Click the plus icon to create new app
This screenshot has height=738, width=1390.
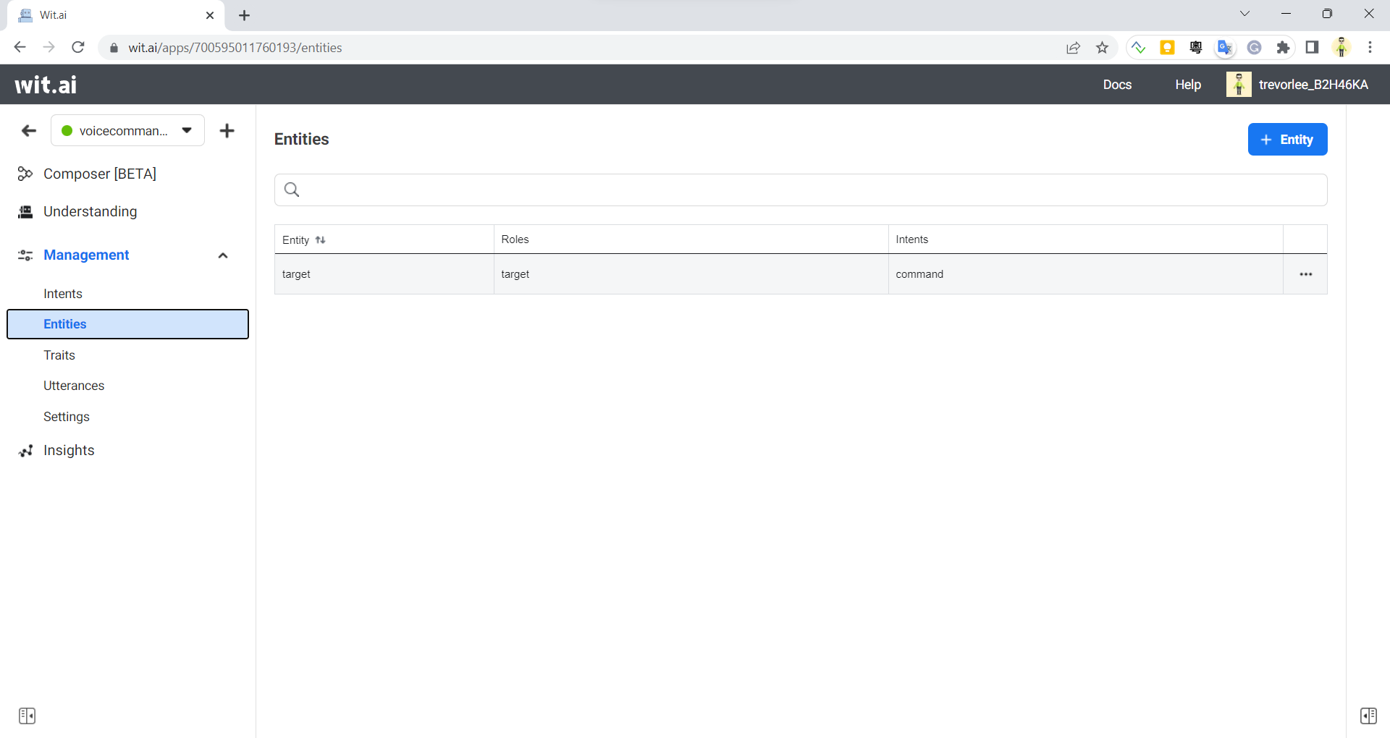[x=227, y=130]
